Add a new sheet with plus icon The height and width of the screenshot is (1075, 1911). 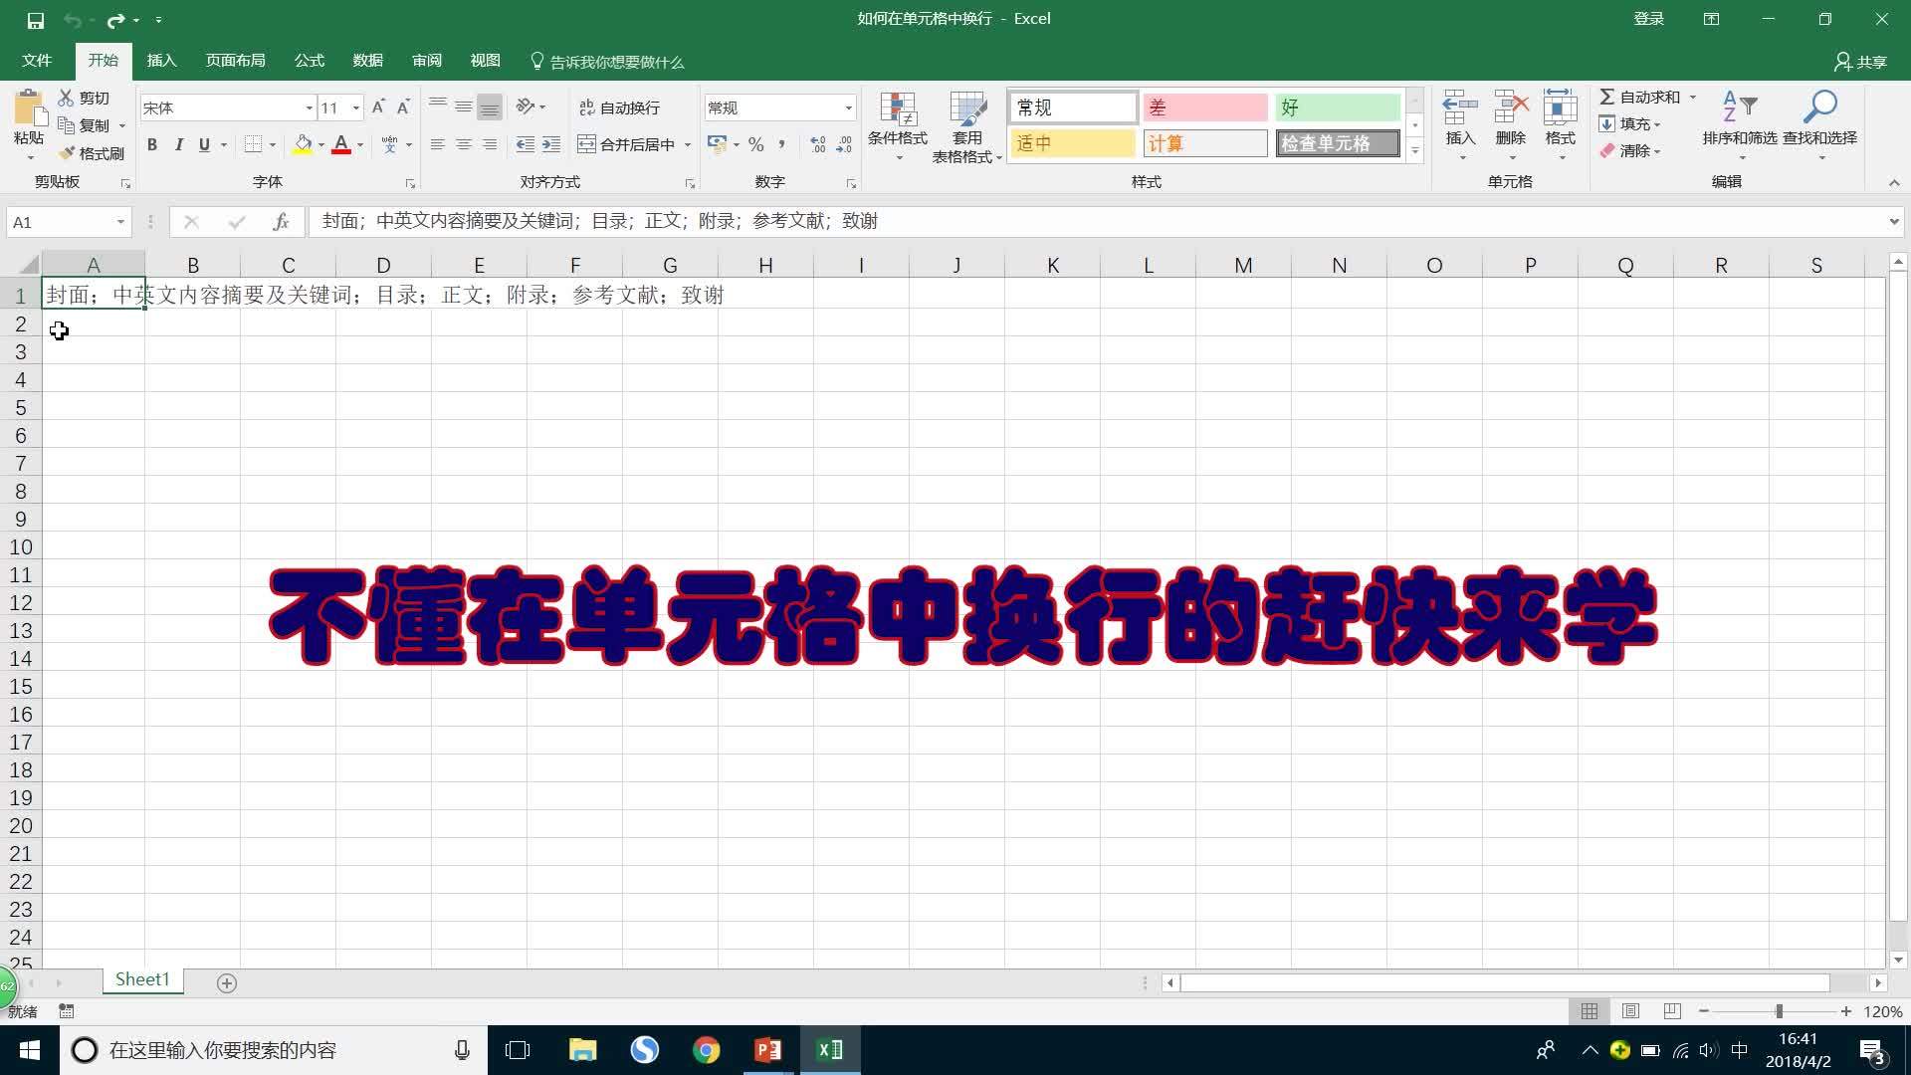(x=227, y=983)
